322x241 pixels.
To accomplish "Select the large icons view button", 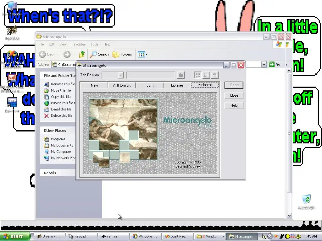I will coord(198,75).
